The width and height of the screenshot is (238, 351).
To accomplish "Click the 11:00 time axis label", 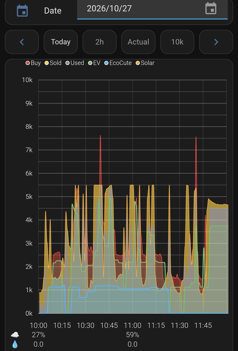I will tap(133, 325).
